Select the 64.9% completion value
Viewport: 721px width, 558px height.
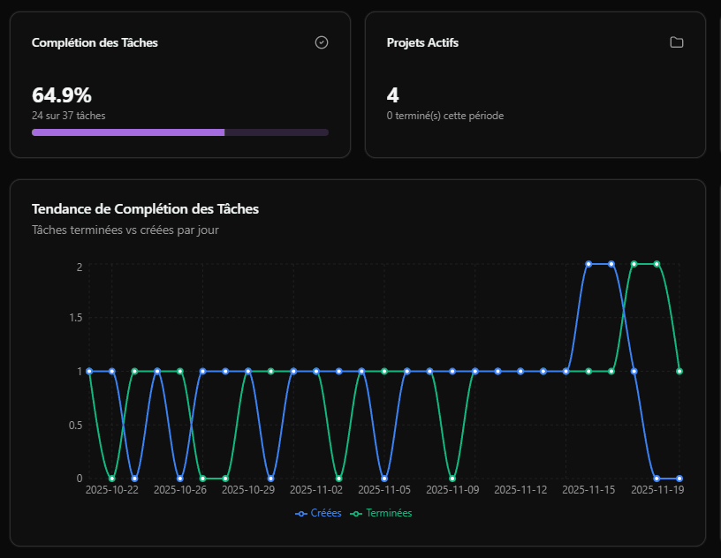pyautogui.click(x=62, y=95)
